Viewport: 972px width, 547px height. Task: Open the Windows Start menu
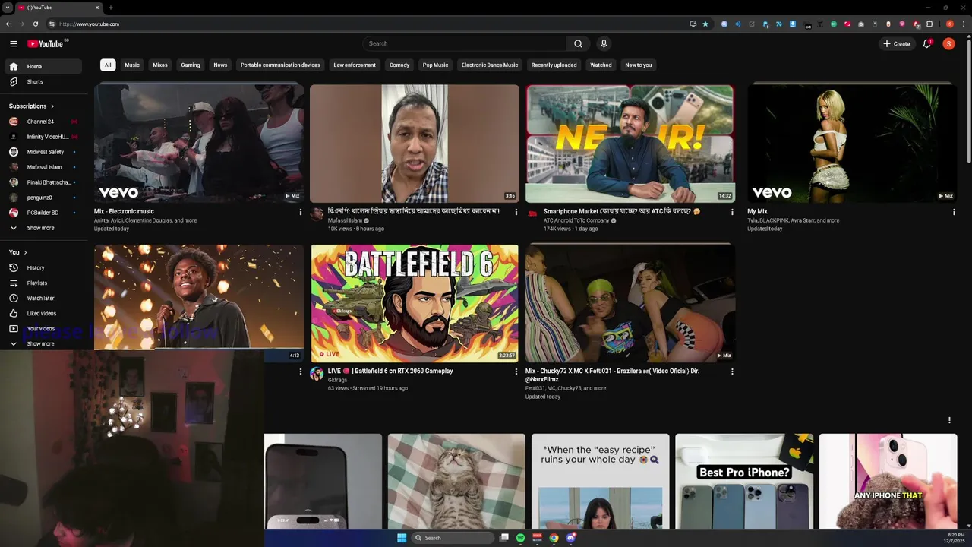pyautogui.click(x=402, y=538)
